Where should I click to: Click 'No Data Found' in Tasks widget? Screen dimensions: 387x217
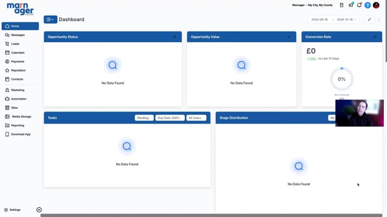(127, 165)
